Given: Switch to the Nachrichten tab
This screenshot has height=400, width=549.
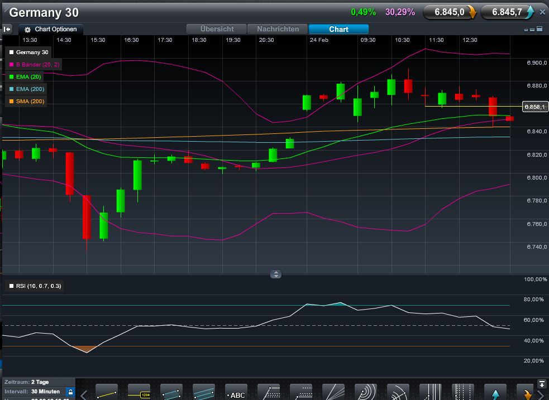Looking at the screenshot, I should (279, 29).
